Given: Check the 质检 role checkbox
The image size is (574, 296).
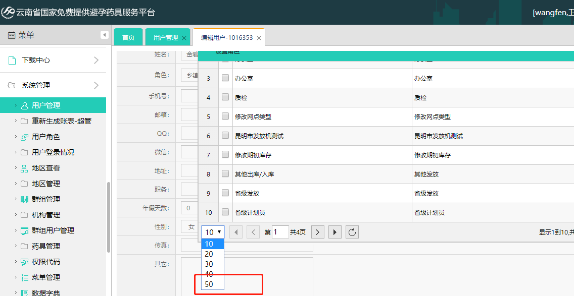Looking at the screenshot, I should click(x=225, y=97).
